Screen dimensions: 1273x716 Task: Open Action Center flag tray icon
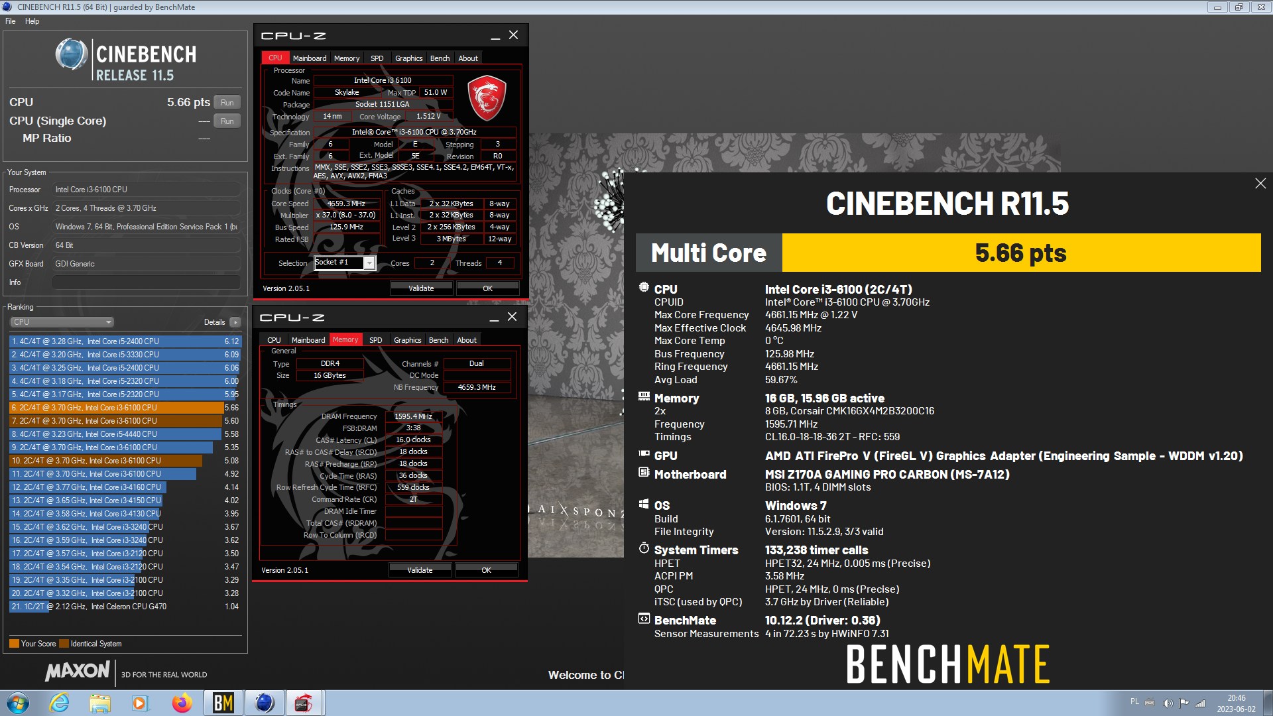1183,703
